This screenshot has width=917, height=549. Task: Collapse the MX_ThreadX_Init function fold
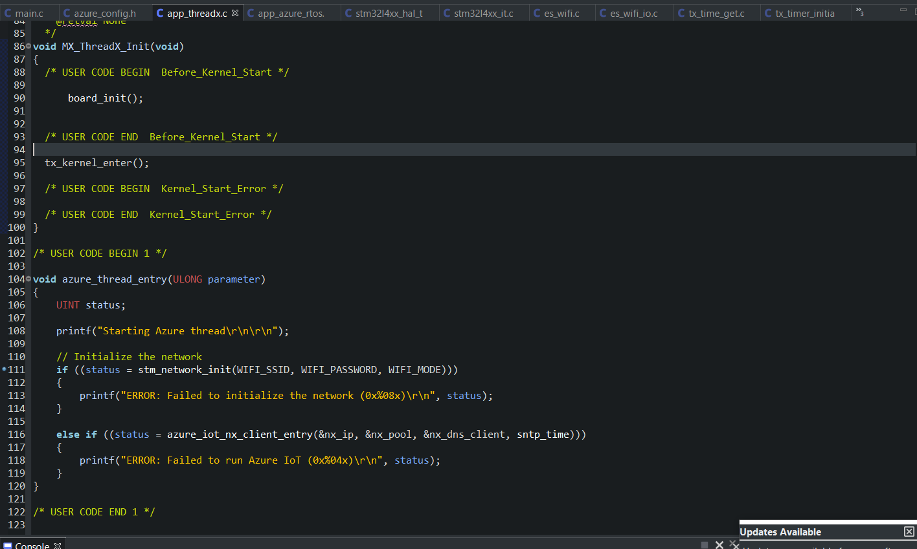(x=28, y=46)
